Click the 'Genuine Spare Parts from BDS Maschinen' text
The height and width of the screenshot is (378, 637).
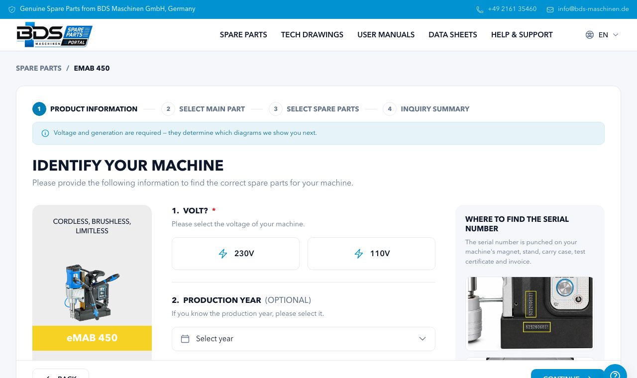(x=107, y=9)
